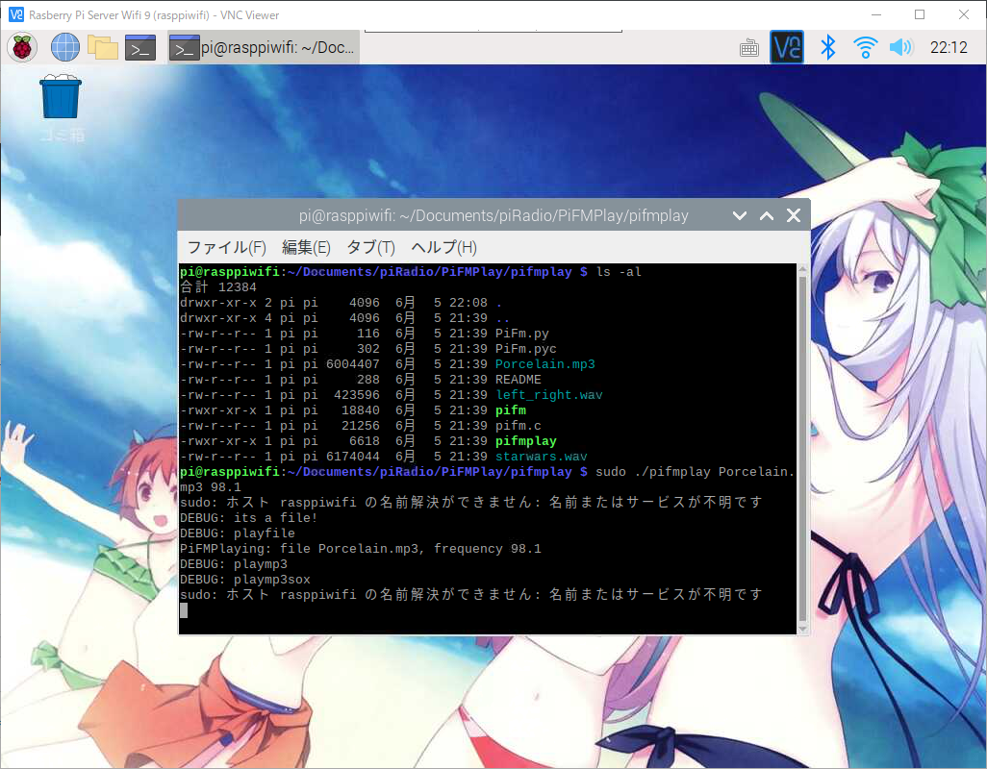Click the 'DEBUG: playmp3sox' line

point(245,580)
